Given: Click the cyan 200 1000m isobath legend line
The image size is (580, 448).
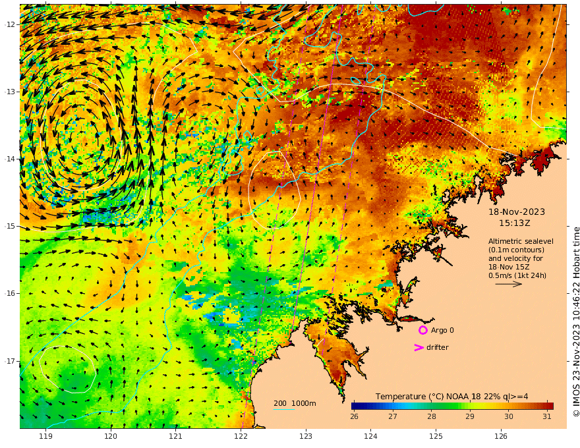Looking at the screenshot, I should coord(283,409).
